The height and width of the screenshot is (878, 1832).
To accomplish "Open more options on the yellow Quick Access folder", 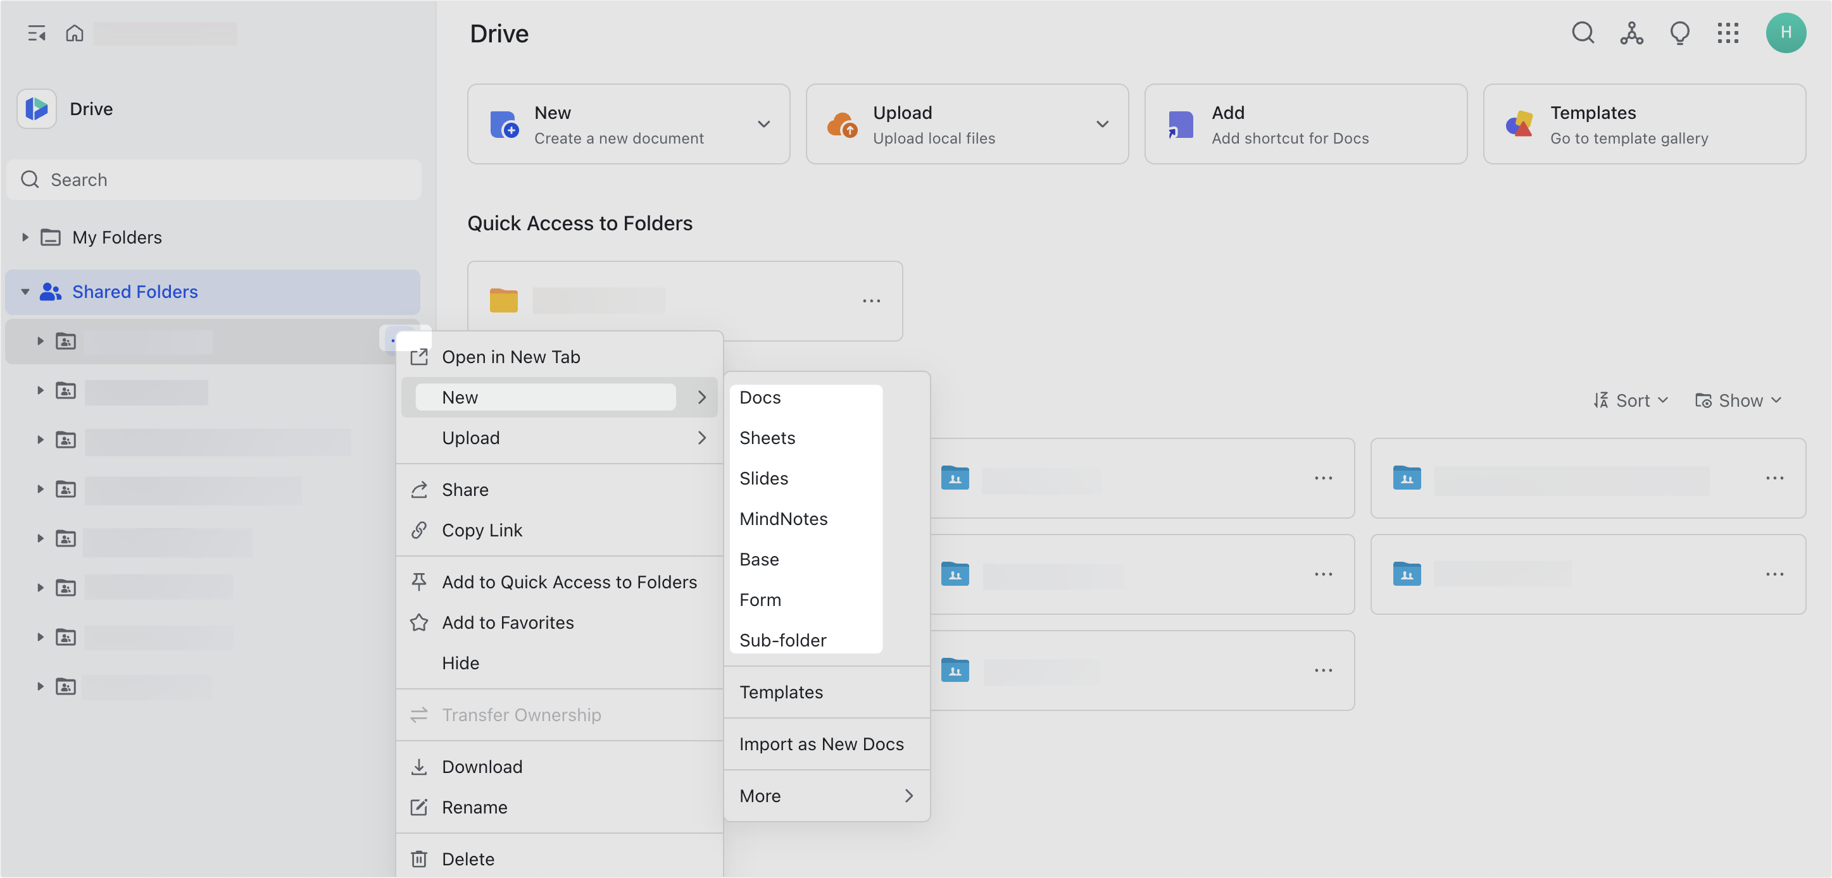I will click(871, 302).
